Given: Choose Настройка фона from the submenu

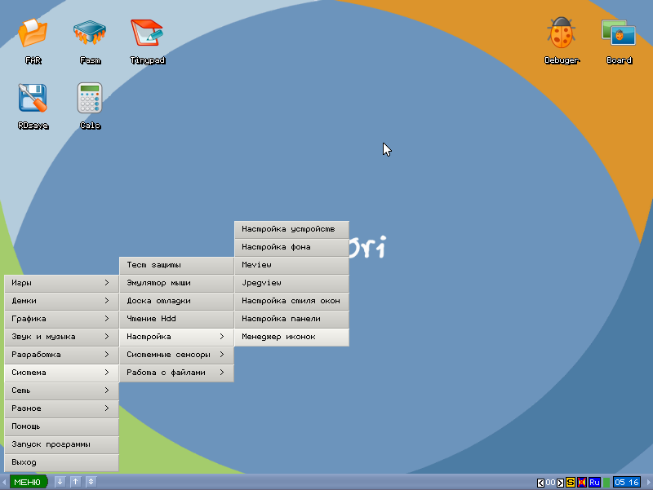Looking at the screenshot, I should (291, 247).
